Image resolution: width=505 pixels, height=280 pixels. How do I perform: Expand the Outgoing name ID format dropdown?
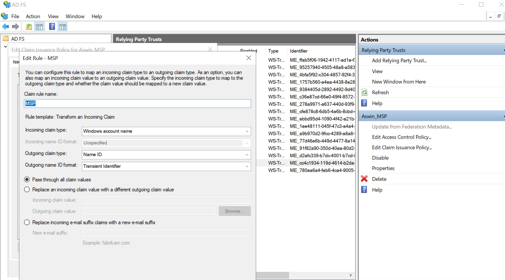point(166,166)
